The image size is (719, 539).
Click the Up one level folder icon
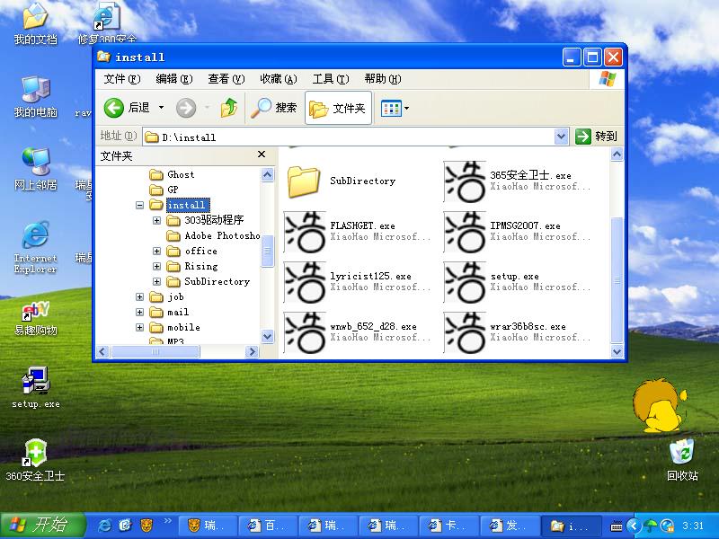[229, 109]
